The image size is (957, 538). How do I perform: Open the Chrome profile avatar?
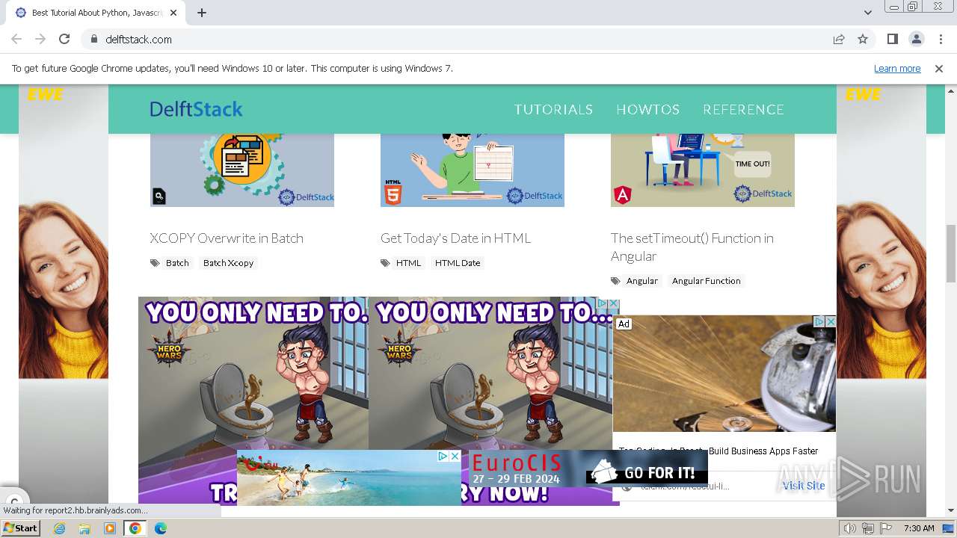916,39
